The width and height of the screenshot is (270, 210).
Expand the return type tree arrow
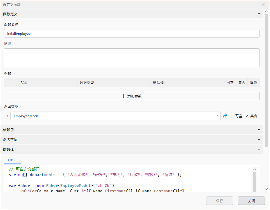pyautogui.click(x=7, y=116)
